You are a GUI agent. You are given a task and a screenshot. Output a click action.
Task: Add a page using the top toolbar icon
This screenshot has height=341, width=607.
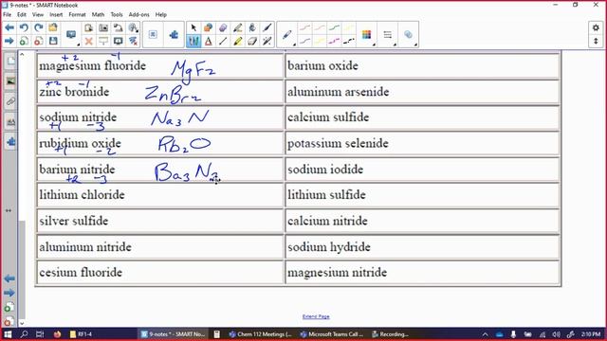pos(24,41)
